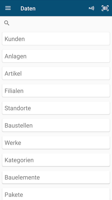Open the Standorte card
The height and width of the screenshot is (200, 112).
[x=56, y=108]
